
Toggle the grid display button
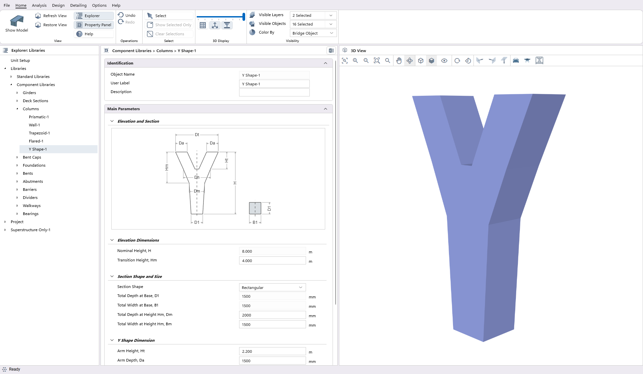click(x=203, y=26)
